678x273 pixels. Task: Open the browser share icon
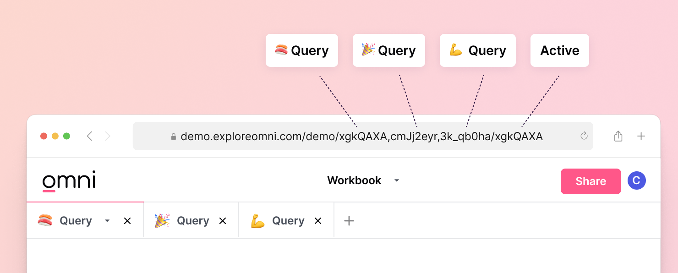(x=618, y=136)
